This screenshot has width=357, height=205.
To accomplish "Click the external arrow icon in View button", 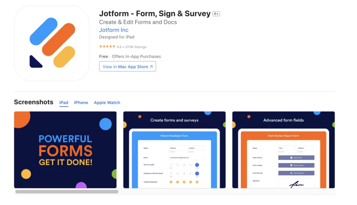I will point(151,67).
